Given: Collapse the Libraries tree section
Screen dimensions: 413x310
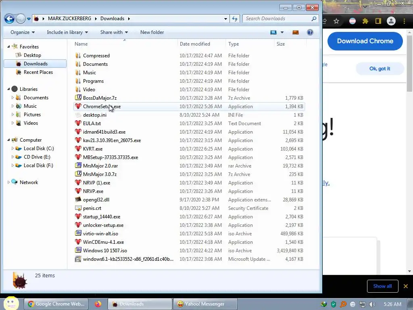Looking at the screenshot, I should tap(8, 89).
